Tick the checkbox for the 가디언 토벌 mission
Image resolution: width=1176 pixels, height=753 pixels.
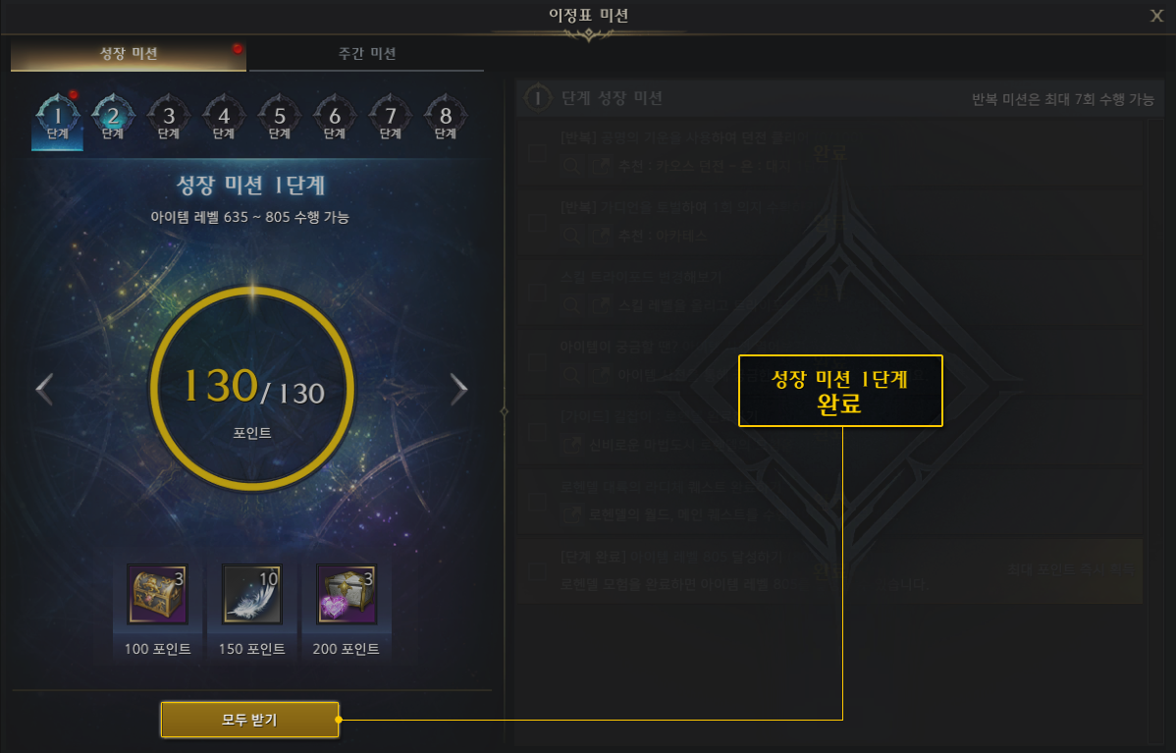tap(537, 222)
